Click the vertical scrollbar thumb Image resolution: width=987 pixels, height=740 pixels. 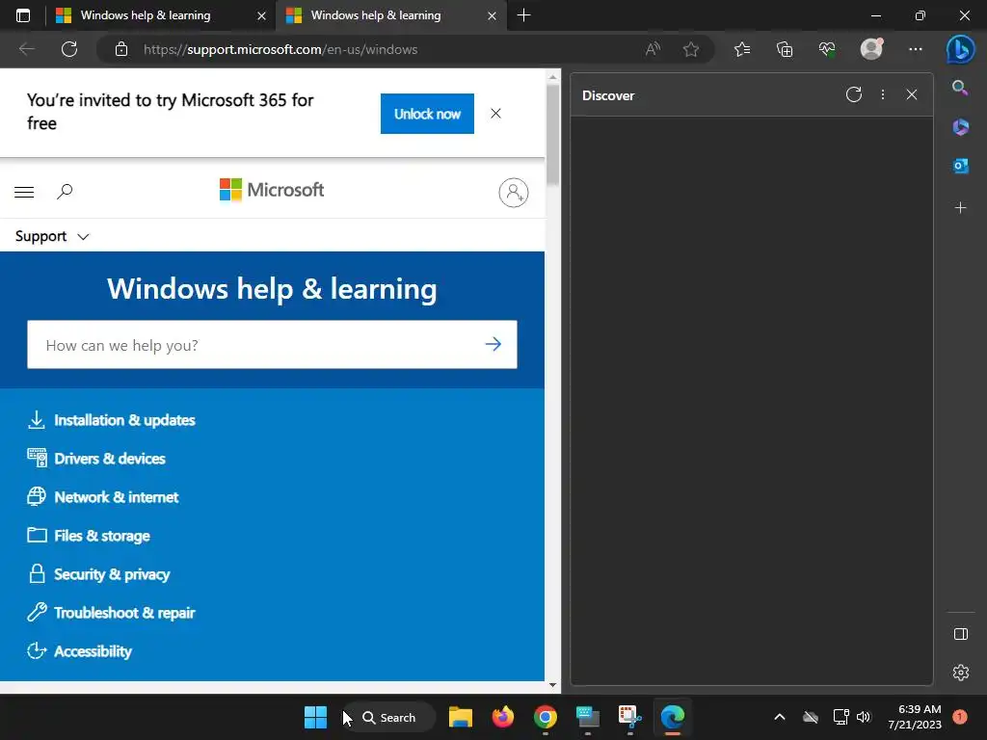click(552, 135)
